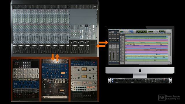185x104 pixels.
Task: Click the green main counter display in Pro Tools
Action: [142, 31]
